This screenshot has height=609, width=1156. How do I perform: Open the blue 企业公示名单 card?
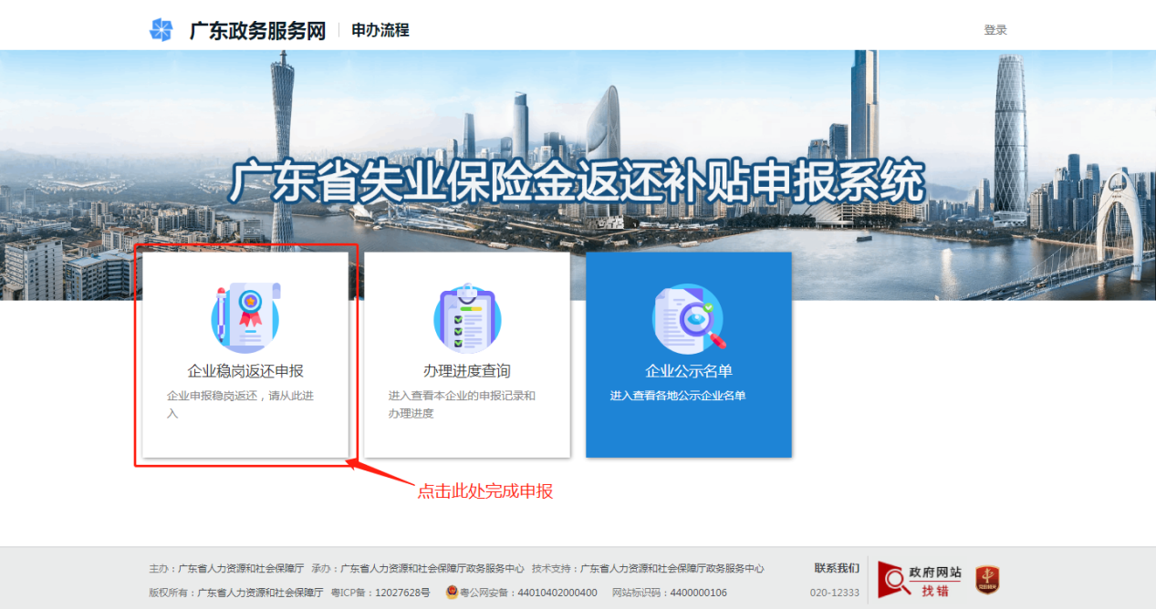point(689,355)
